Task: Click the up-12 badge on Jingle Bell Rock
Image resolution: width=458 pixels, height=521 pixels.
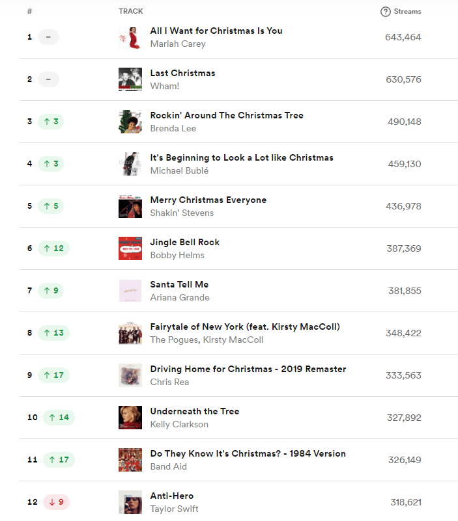Action: click(x=53, y=248)
